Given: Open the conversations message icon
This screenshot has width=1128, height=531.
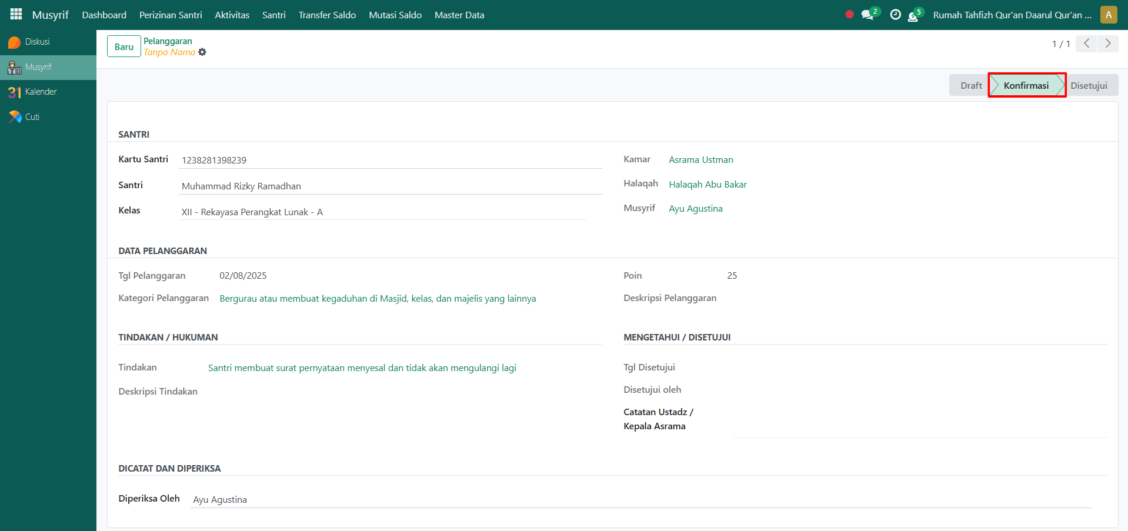Looking at the screenshot, I should click(x=867, y=15).
